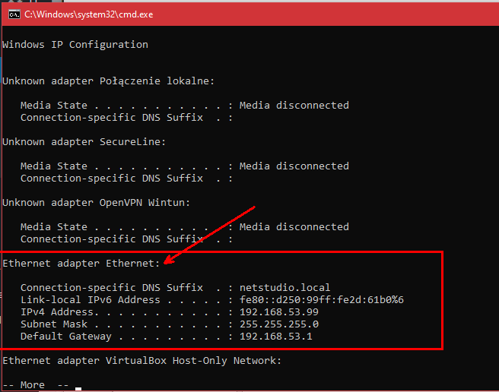Click the "Media disconnected" text under SecureLine
The width and height of the screenshot is (499, 392).
coord(294,166)
